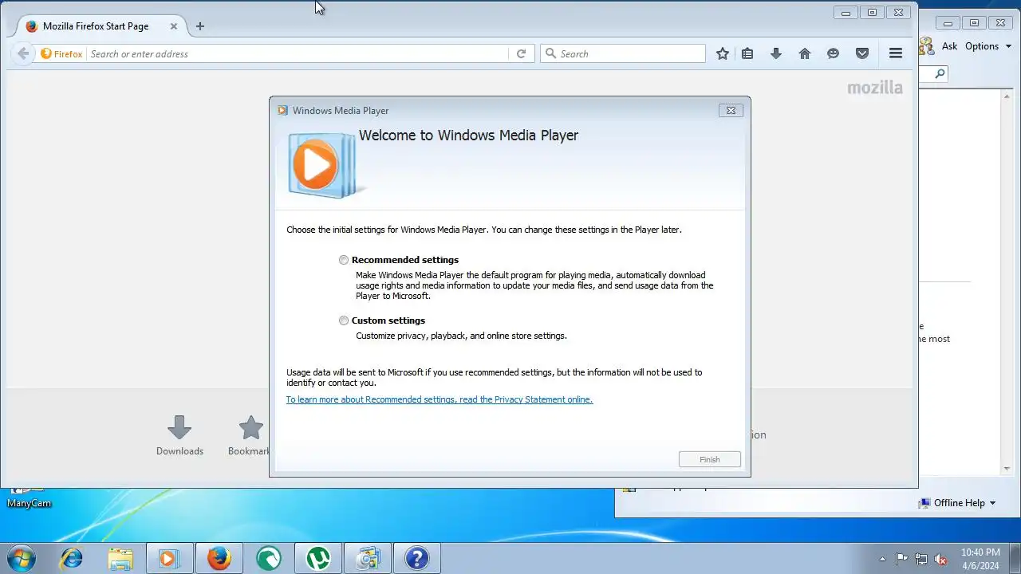
Task: Minimize the Firefox window
Action: 846,12
